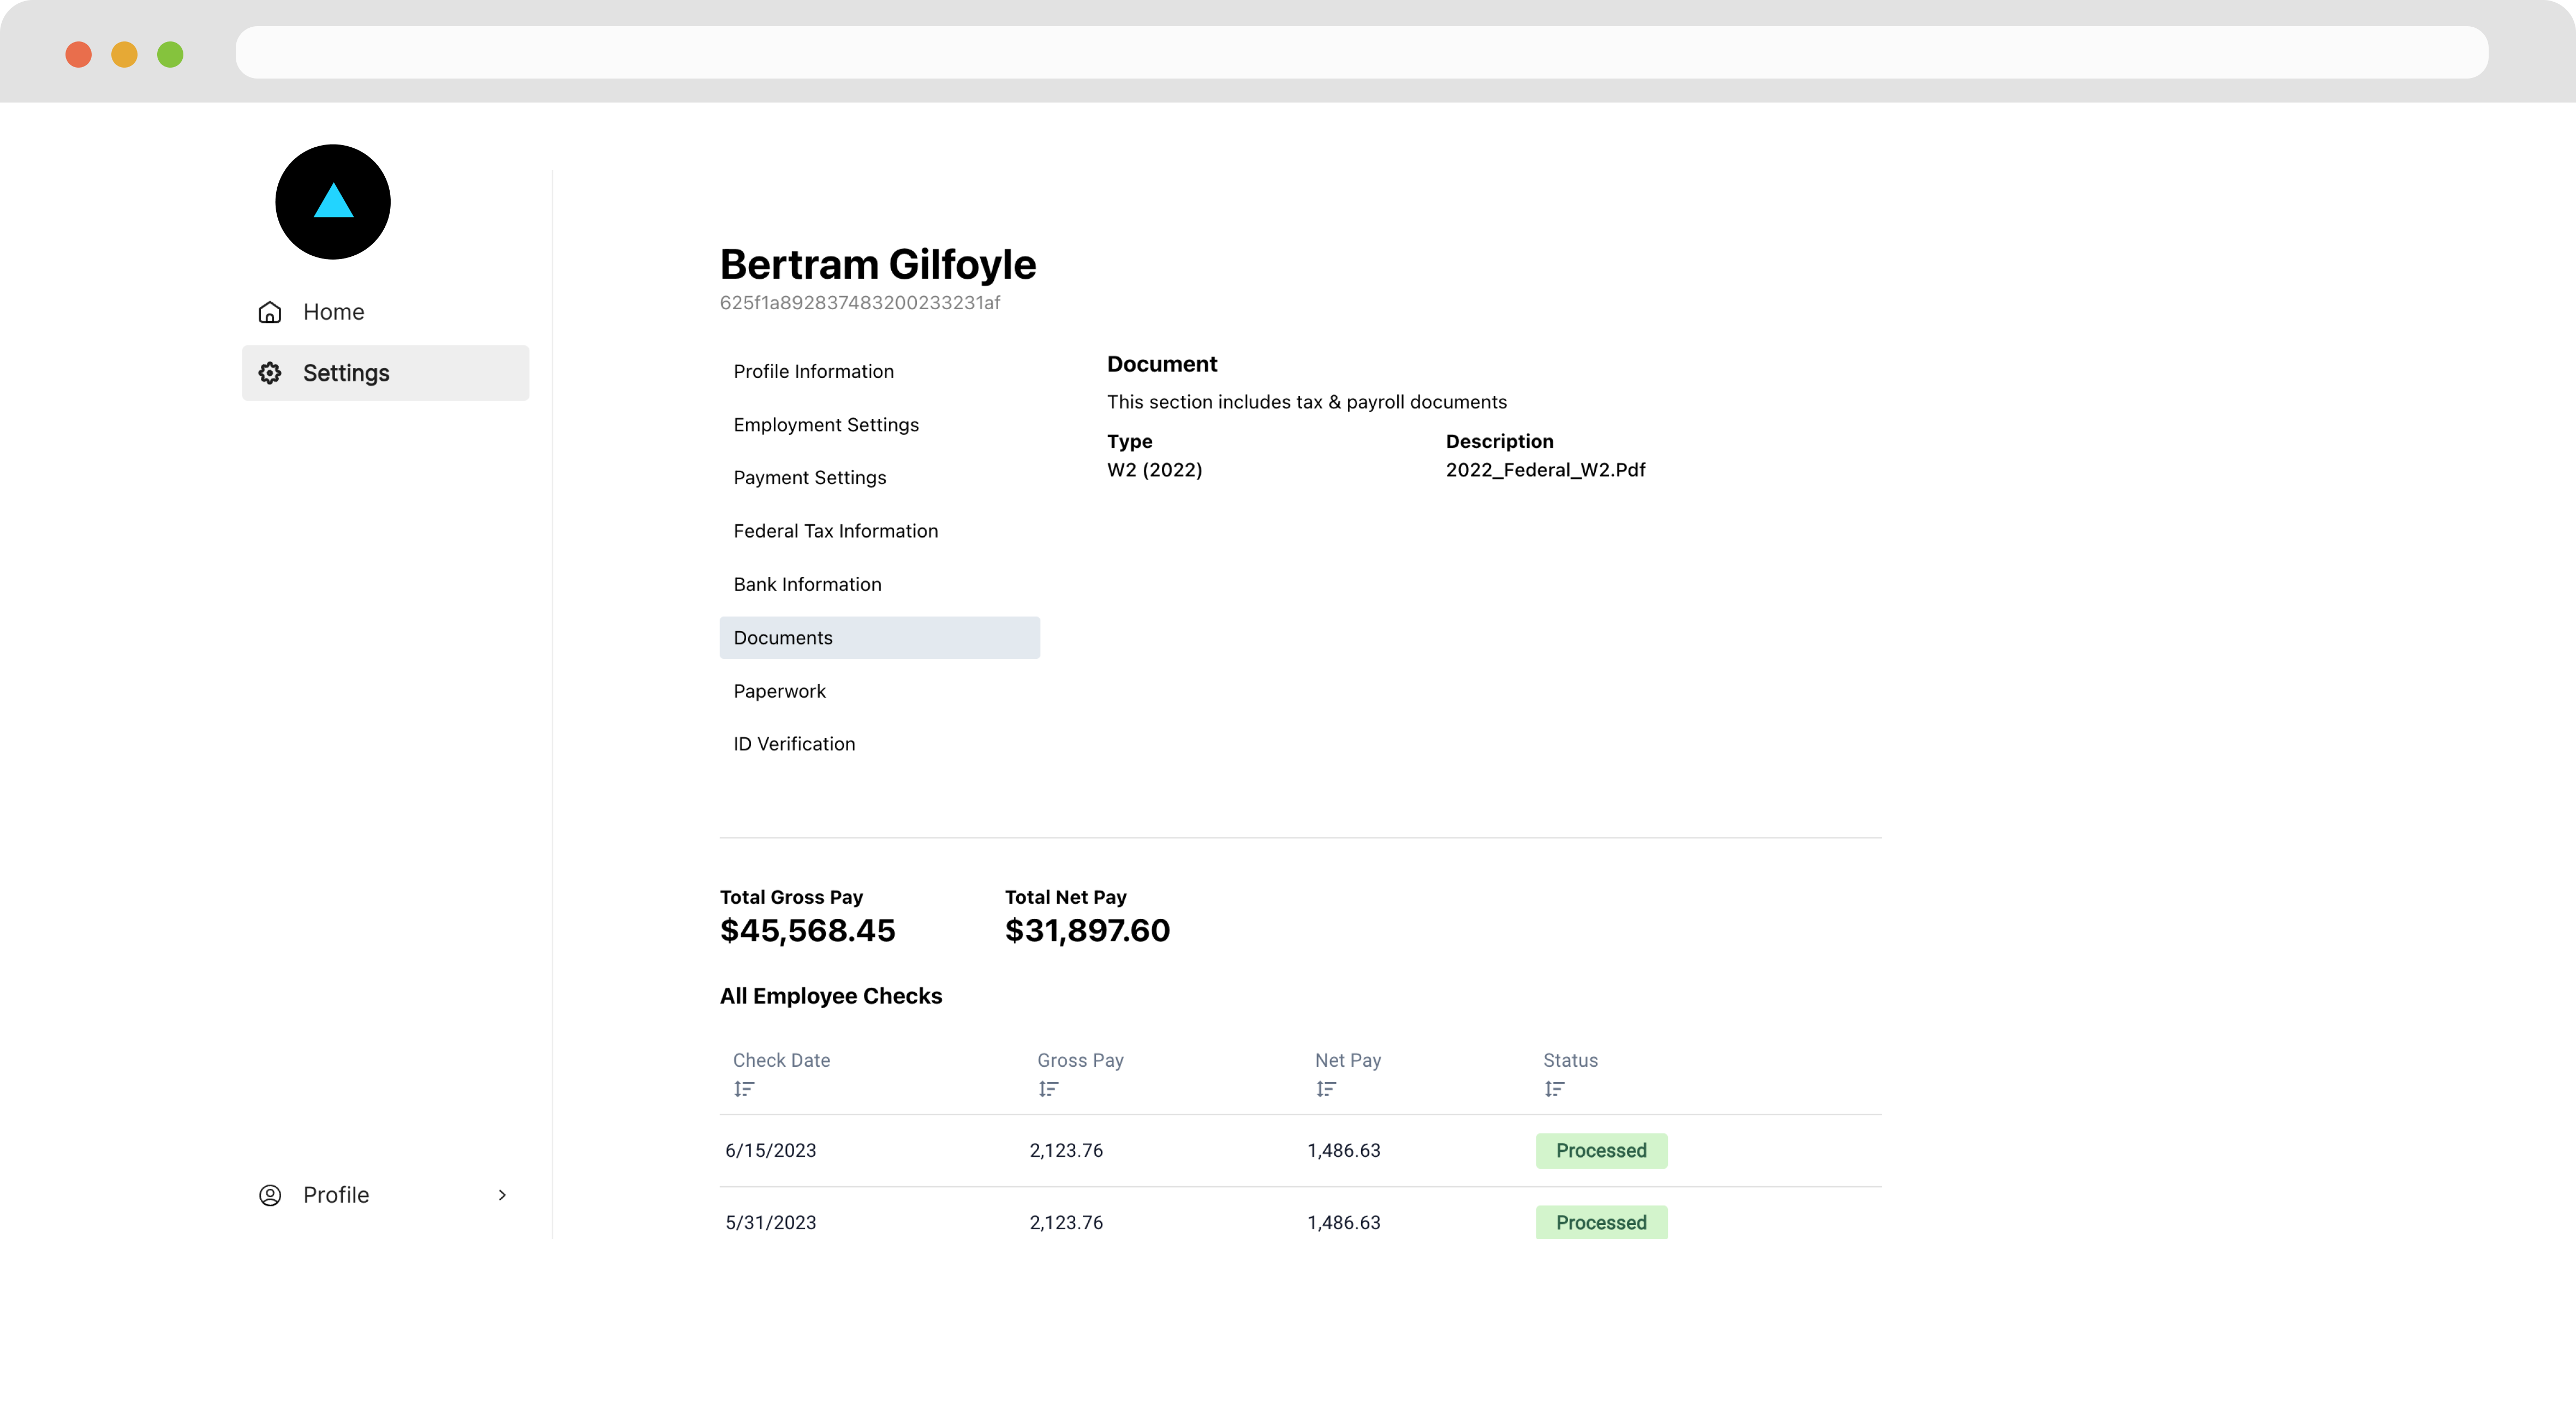Viewport: 2576px width, 1412px height.
Task: Select the 5/31/2023 check date cell
Action: (x=770, y=1223)
